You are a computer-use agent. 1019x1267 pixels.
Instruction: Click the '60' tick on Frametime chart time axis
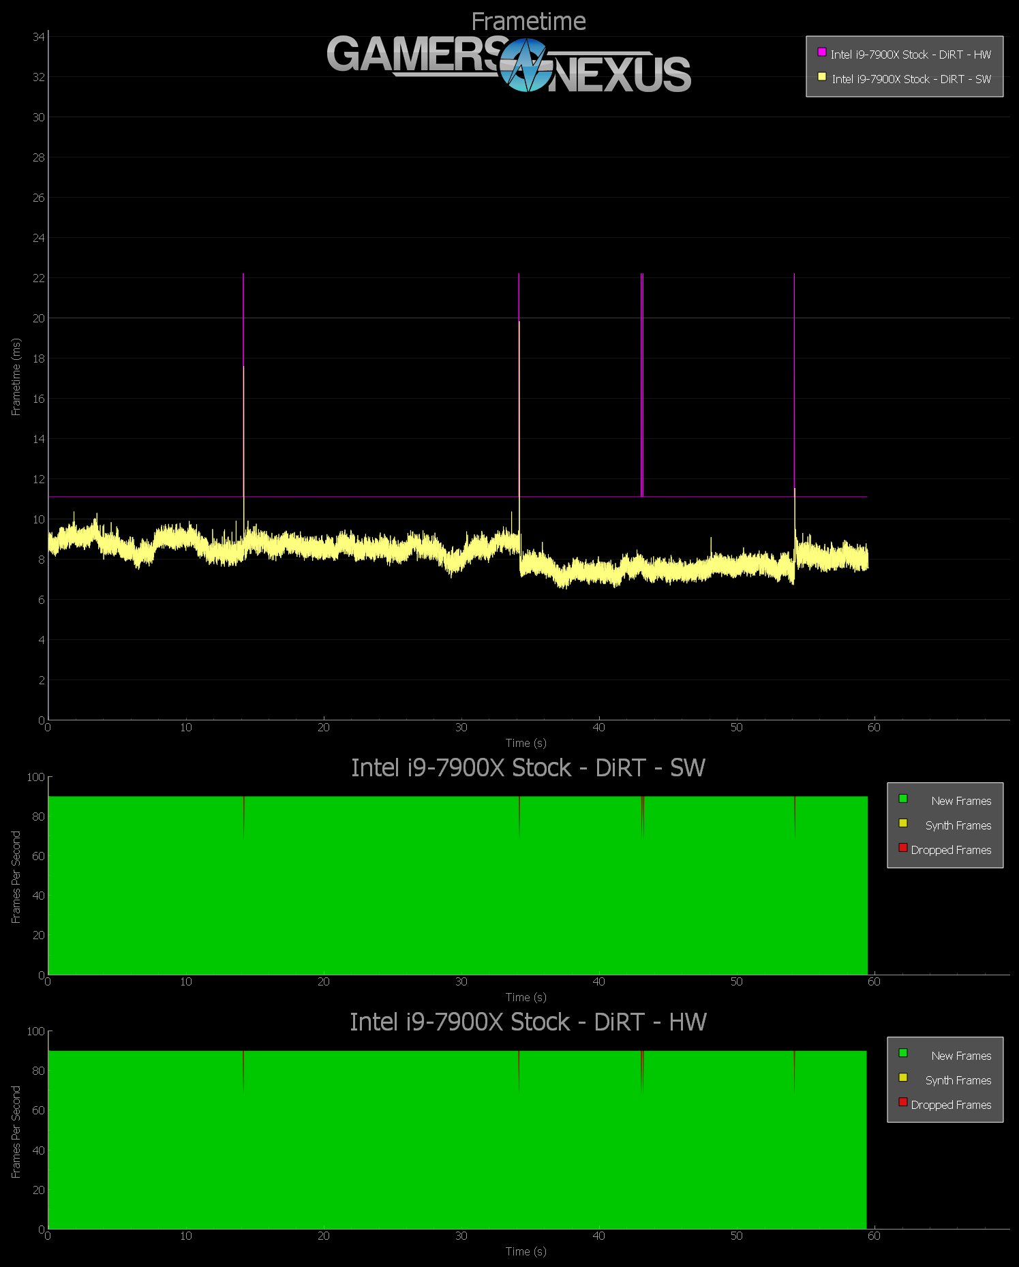click(874, 727)
